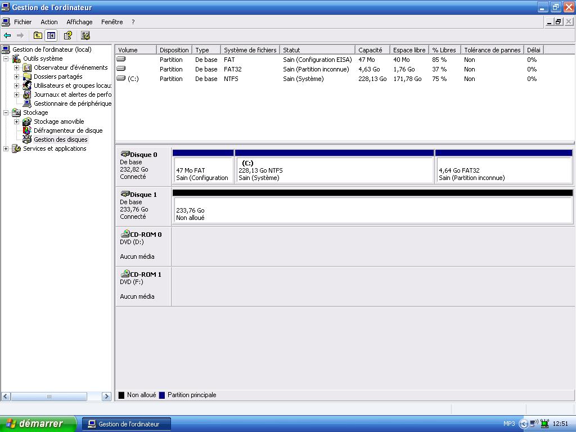This screenshot has width=576, height=432.
Task: Click the 171,78 Go free space cell
Action: click(407, 79)
